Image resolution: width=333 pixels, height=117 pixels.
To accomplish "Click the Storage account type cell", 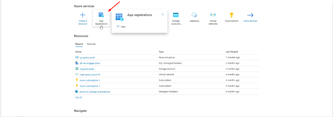I will click(167, 69).
